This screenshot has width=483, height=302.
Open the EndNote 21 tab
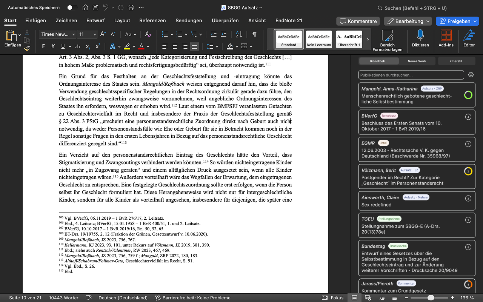(x=289, y=20)
